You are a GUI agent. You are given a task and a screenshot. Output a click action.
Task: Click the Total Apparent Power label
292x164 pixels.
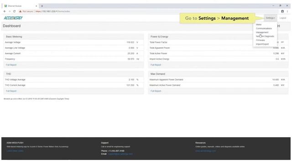[160, 48]
